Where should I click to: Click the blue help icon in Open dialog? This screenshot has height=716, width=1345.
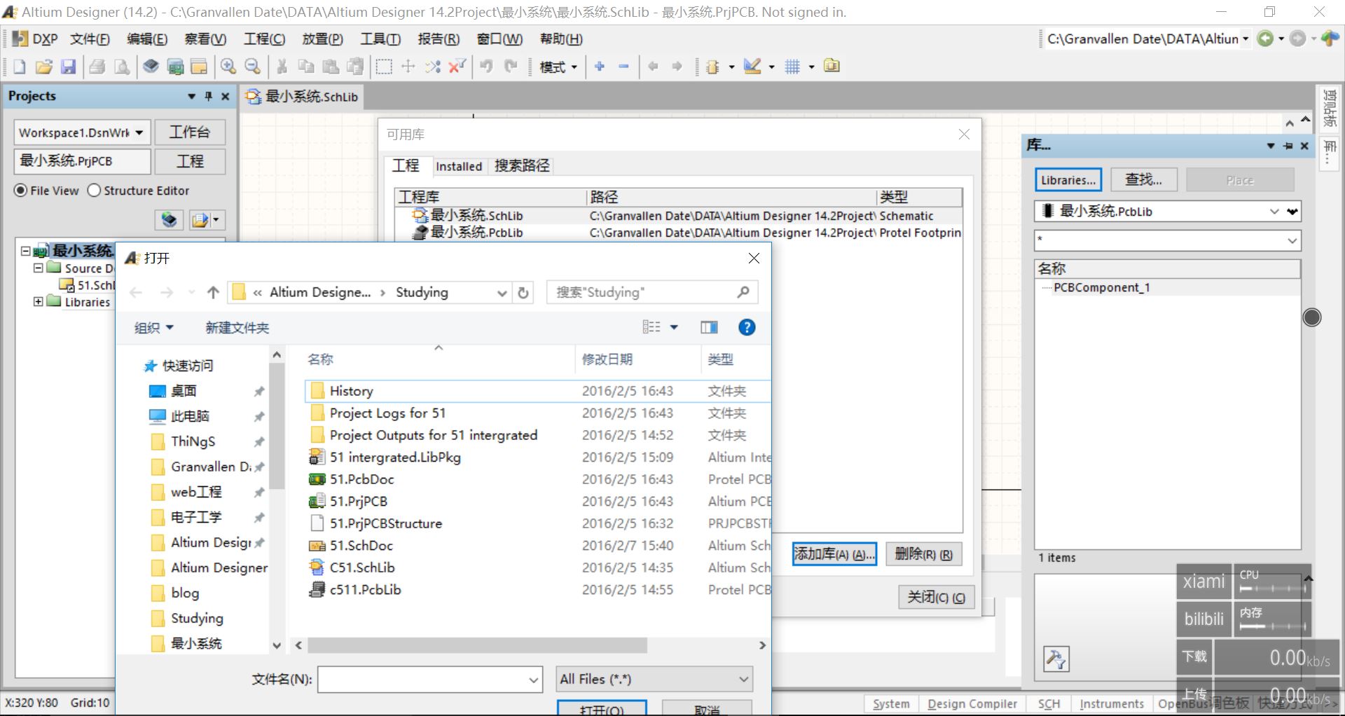click(x=747, y=327)
